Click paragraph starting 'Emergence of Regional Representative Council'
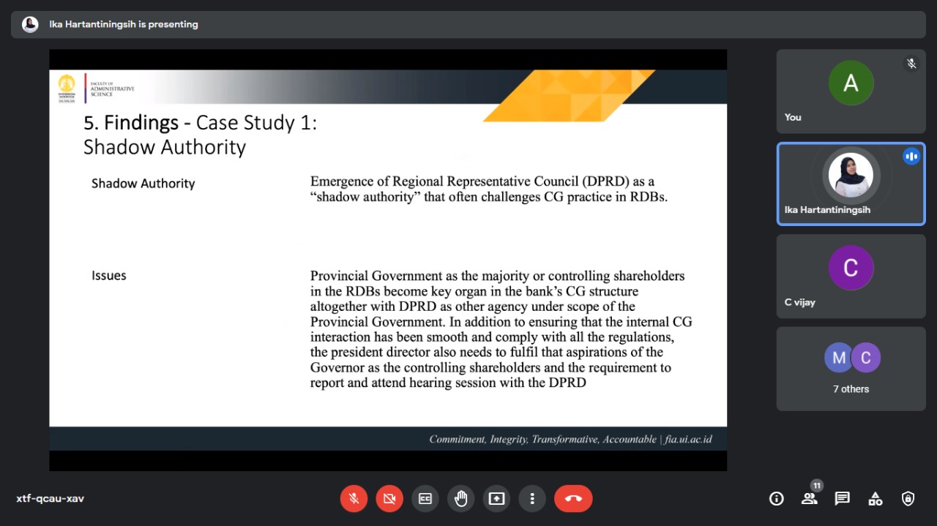This screenshot has height=526, width=937. tap(489, 189)
